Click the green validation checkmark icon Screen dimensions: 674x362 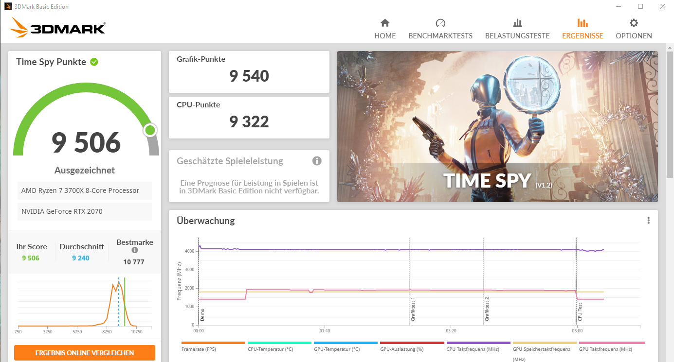click(94, 62)
